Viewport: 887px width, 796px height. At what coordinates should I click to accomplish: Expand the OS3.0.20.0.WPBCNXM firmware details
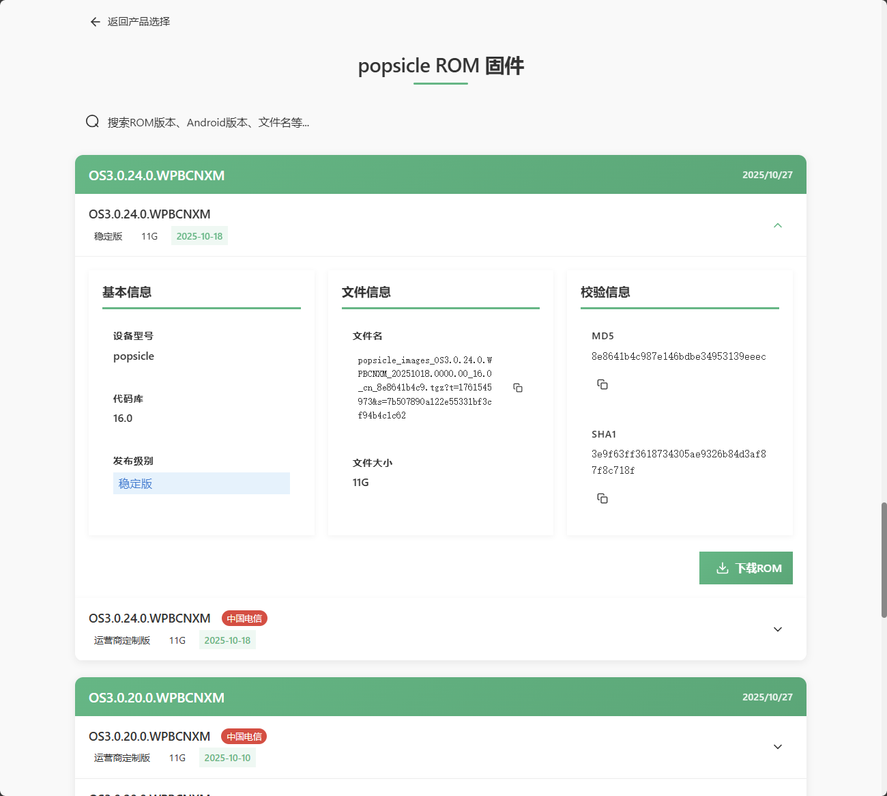777,746
